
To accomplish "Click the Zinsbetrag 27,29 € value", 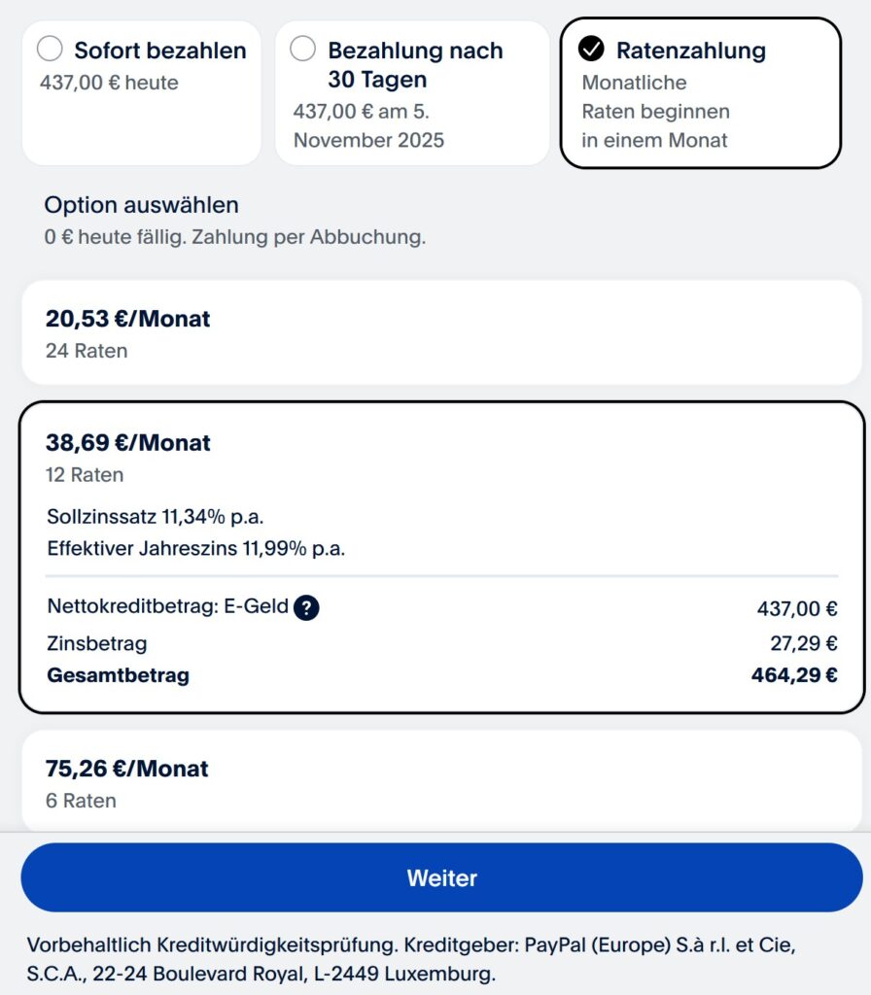I will point(803,643).
